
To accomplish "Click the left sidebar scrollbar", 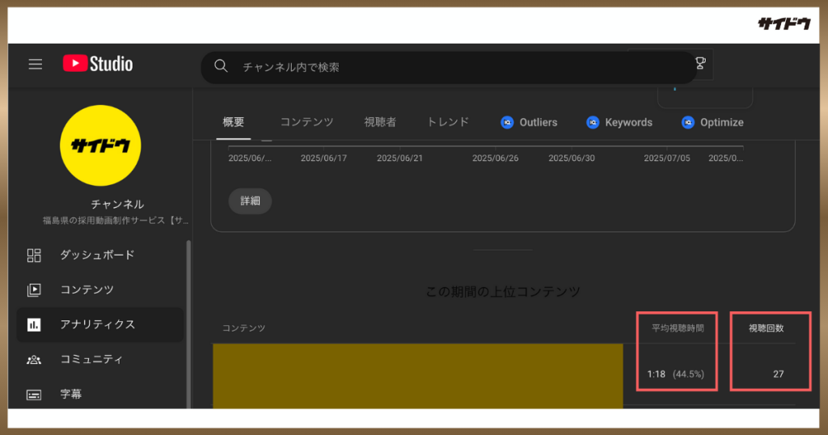I will 189,323.
